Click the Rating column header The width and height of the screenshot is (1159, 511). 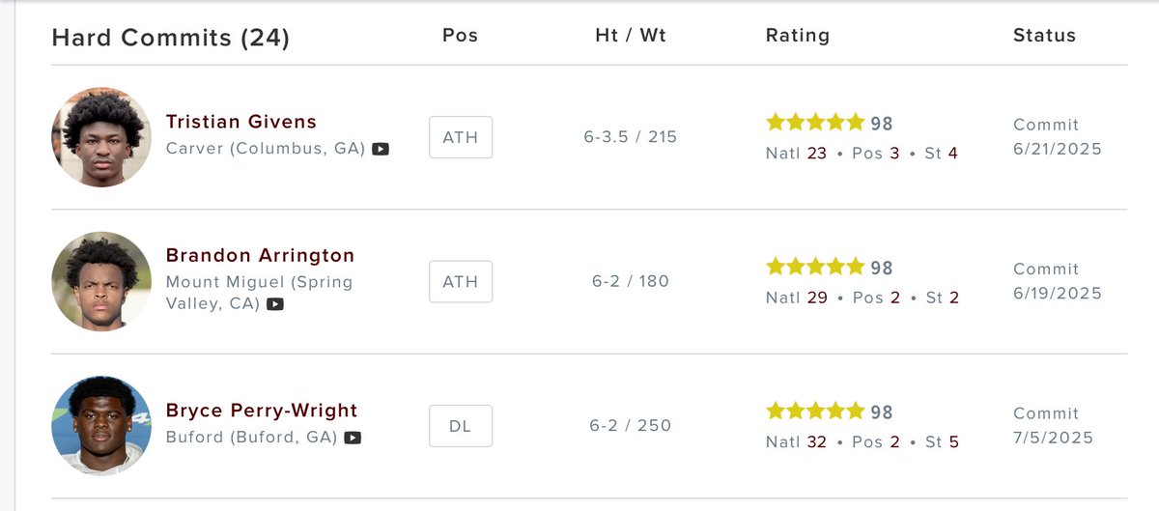[x=797, y=36]
